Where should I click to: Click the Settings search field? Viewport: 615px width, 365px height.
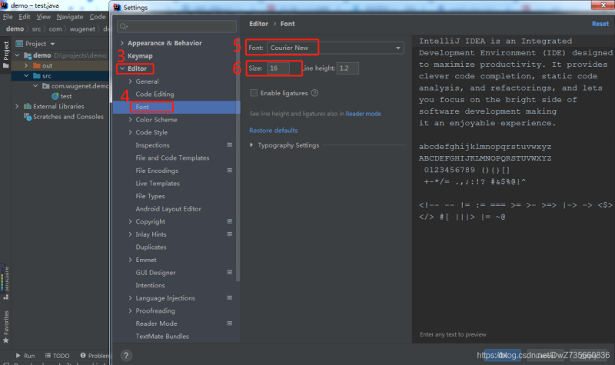pyautogui.click(x=177, y=26)
